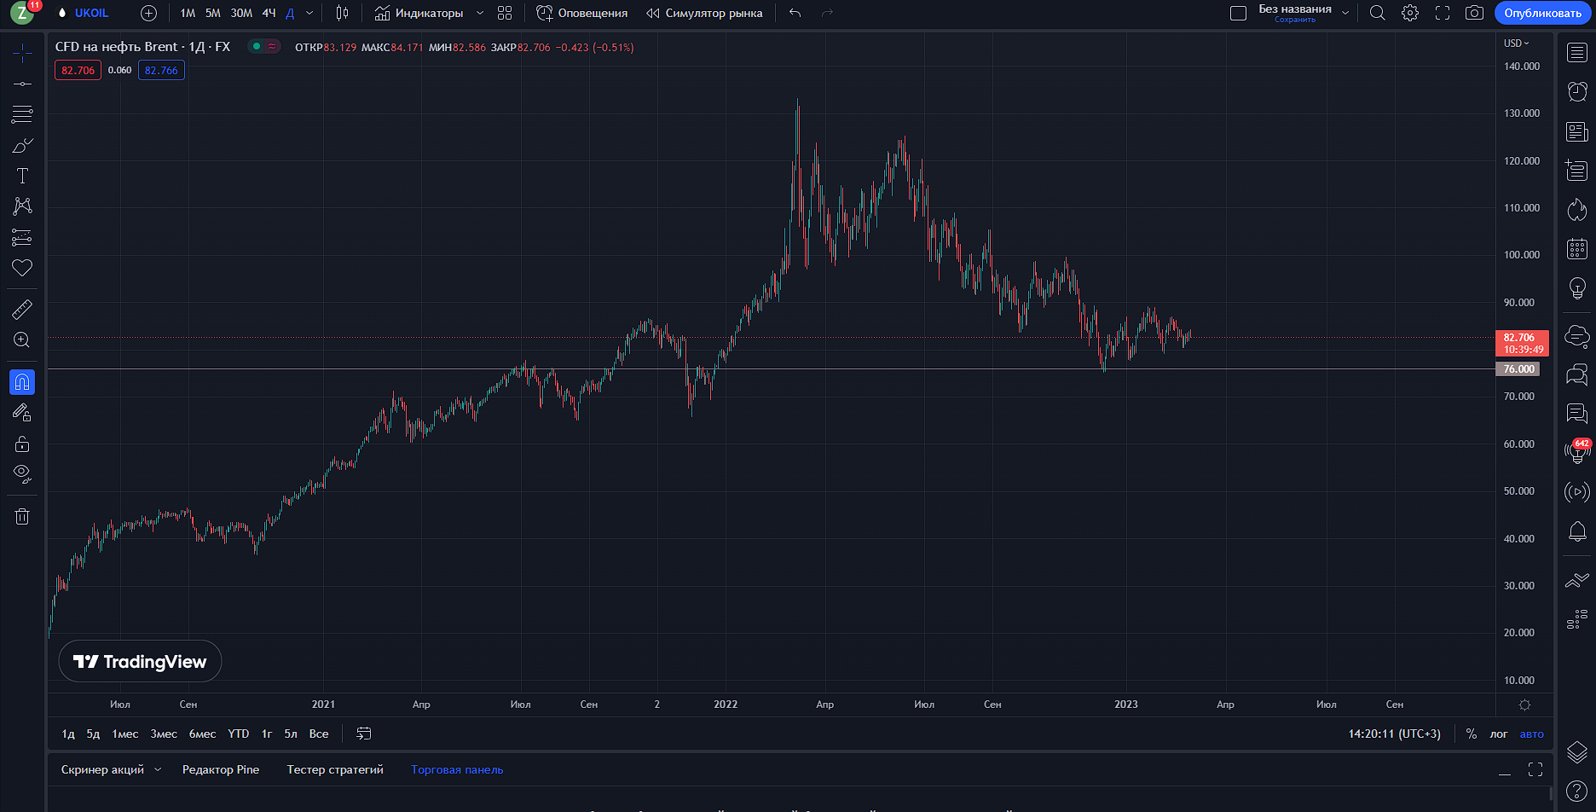Open chart settings gear icon
This screenshot has width=1596, height=812.
(x=1410, y=13)
